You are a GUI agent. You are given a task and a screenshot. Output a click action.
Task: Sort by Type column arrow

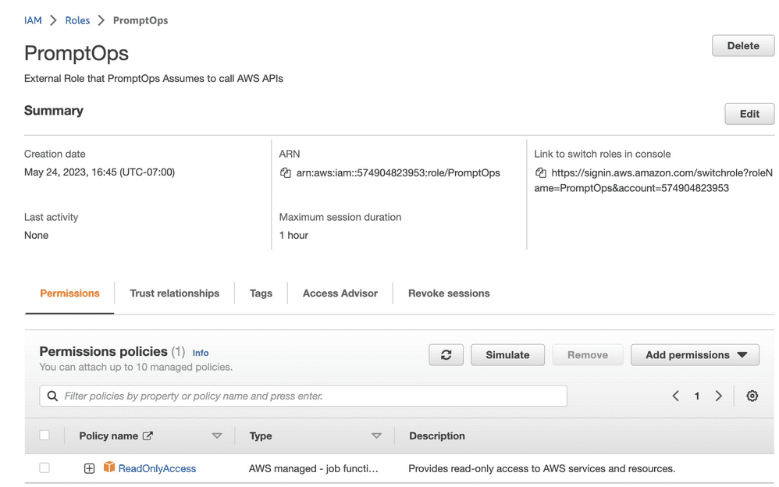pos(376,435)
